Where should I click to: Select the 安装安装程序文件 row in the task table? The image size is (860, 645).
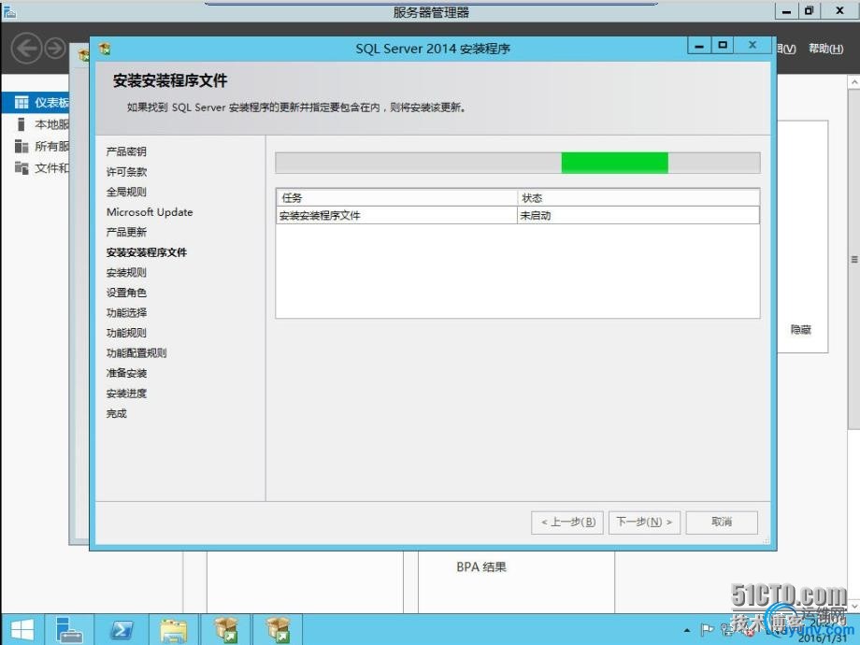[x=518, y=216]
